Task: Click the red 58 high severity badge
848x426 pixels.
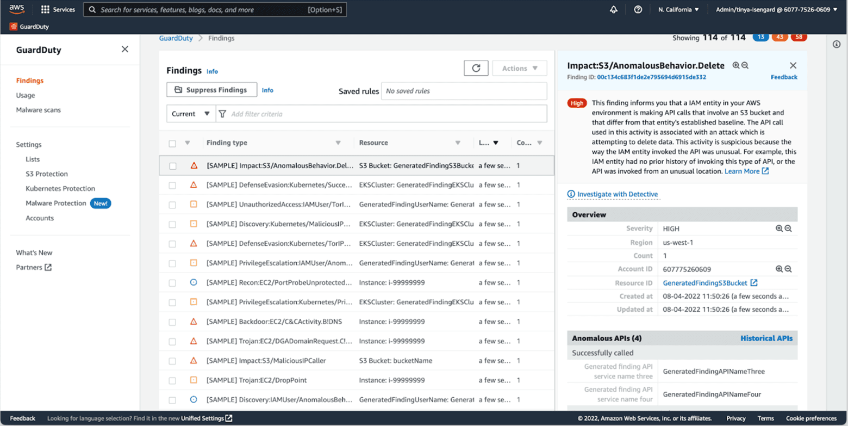Action: (799, 37)
